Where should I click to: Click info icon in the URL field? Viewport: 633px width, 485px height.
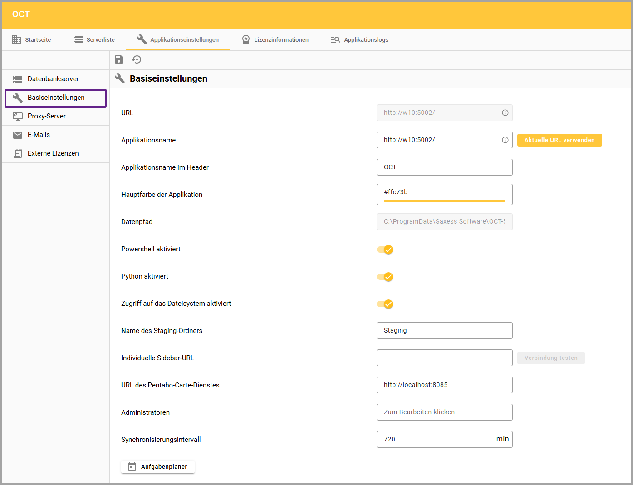[505, 113]
